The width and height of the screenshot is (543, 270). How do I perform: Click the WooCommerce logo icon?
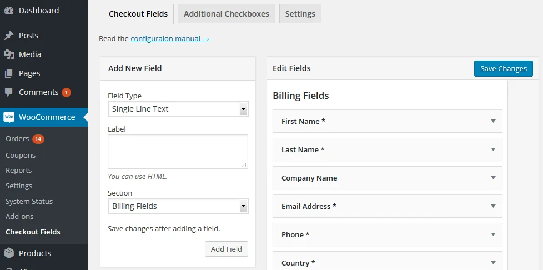9,117
